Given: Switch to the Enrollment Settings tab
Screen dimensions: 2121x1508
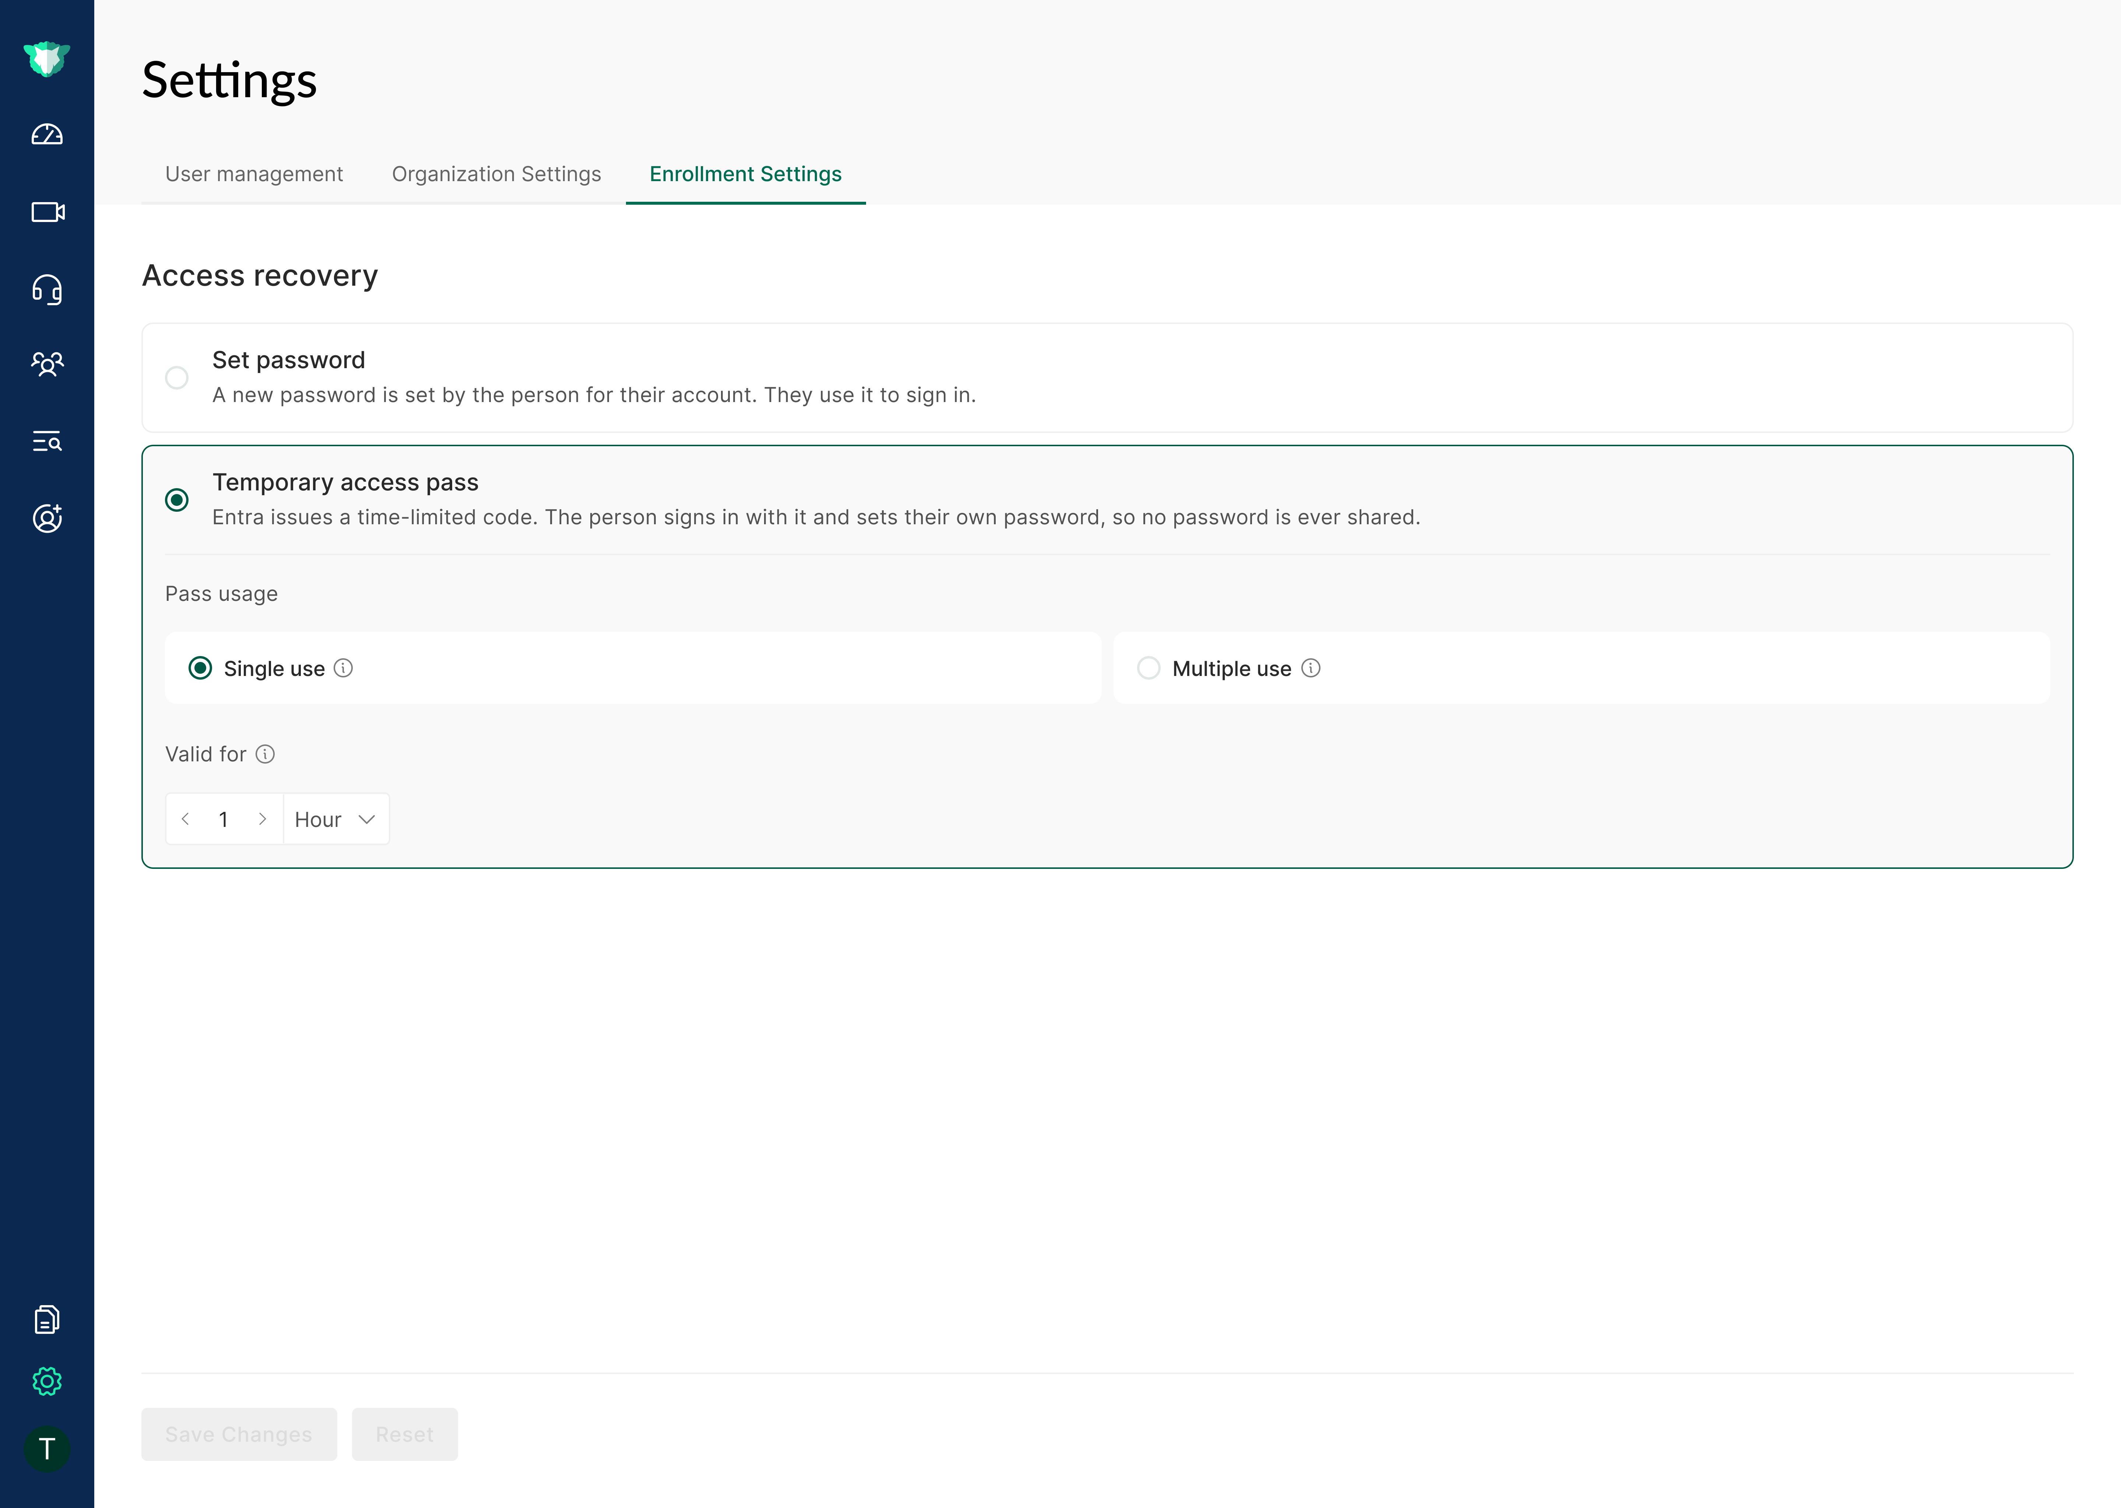Looking at the screenshot, I should (746, 175).
